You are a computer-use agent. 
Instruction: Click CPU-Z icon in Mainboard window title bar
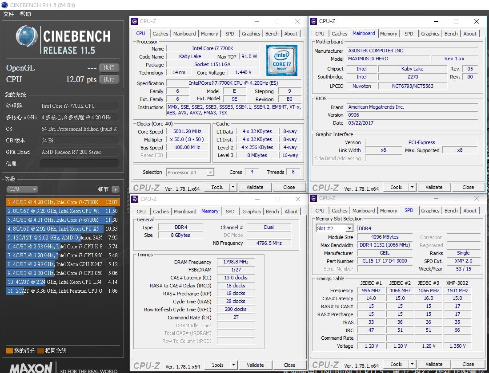pyautogui.click(x=313, y=21)
